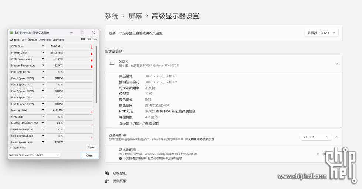This screenshot has width=362, height=189.
Task: Switch to the Graphics Card tab
Action: (18, 40)
